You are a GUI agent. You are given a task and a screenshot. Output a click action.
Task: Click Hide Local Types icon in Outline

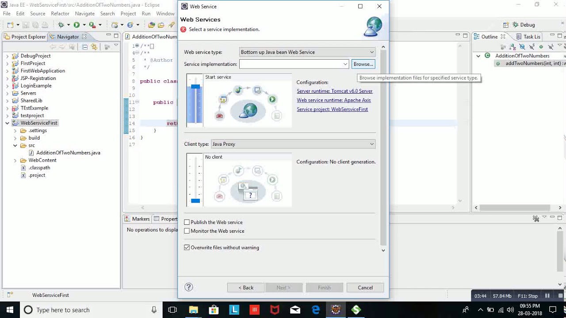(551, 46)
